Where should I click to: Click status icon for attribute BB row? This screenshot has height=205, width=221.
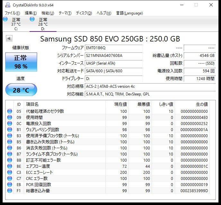10,160
